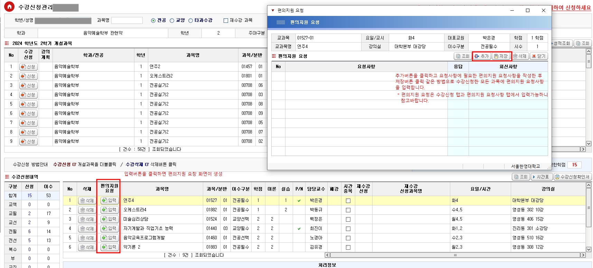
Task: Delete the 음악교육프로그램개발 course
Action: (87, 238)
